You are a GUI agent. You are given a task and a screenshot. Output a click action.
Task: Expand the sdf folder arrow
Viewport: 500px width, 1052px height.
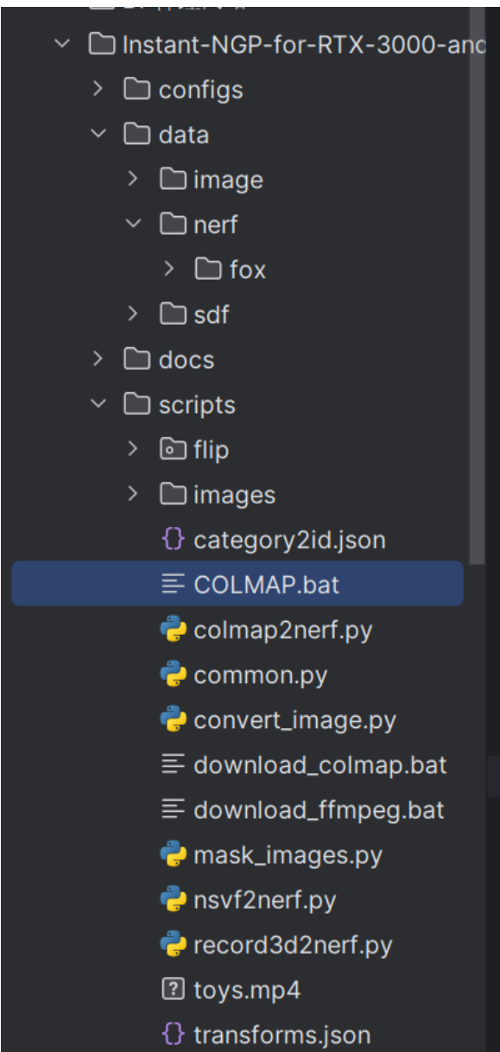click(133, 314)
